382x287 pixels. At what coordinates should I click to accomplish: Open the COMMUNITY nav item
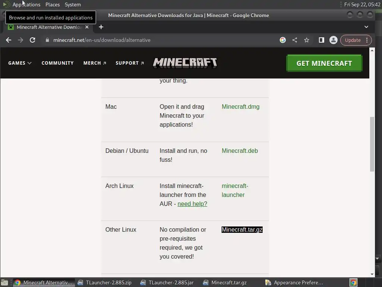pyautogui.click(x=57, y=63)
